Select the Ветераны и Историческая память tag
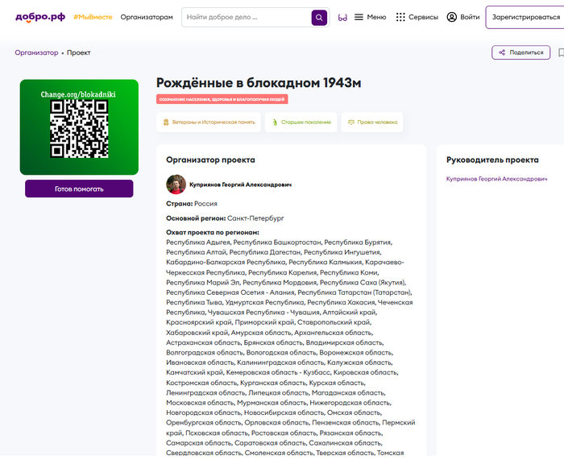 pos(209,122)
